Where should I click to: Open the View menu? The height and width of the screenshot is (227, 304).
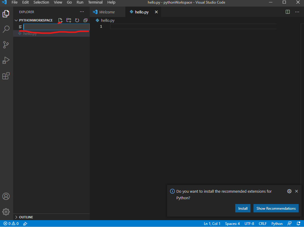(x=58, y=2)
